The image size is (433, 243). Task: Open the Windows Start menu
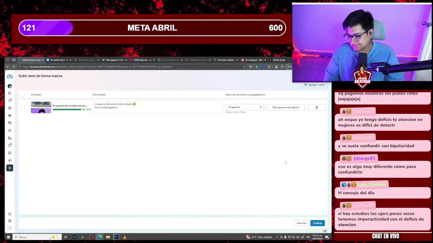(8, 237)
